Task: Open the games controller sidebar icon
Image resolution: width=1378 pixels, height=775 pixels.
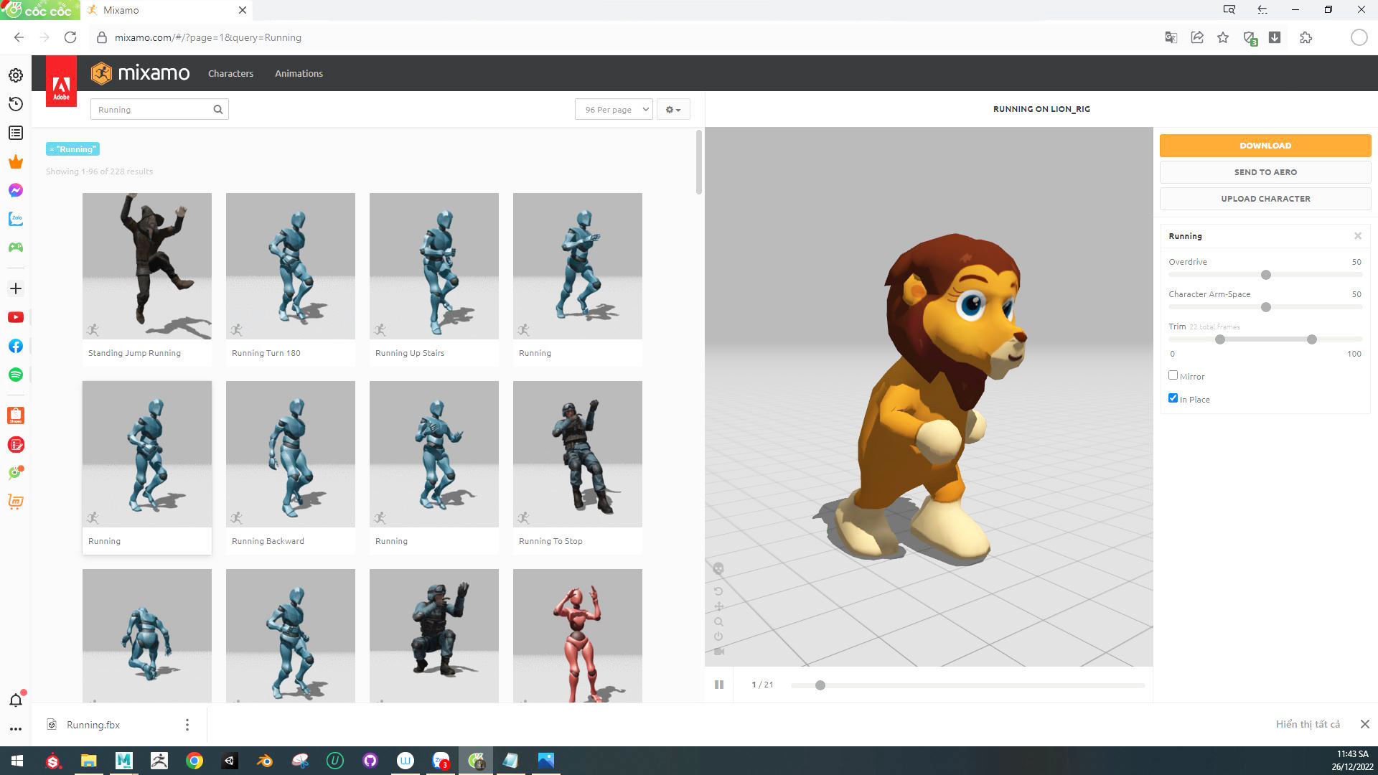Action: (16, 248)
